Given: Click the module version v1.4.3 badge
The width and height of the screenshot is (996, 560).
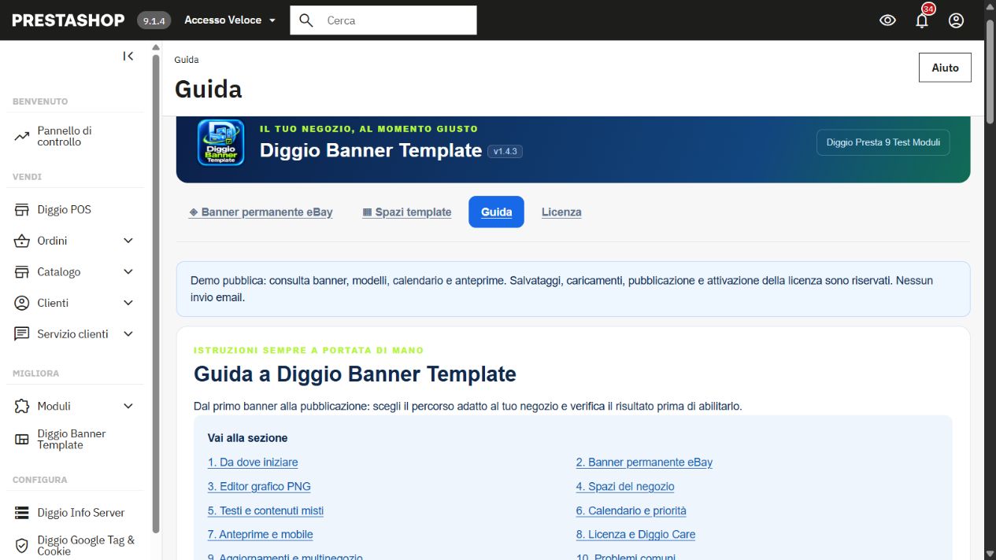Looking at the screenshot, I should click(505, 151).
